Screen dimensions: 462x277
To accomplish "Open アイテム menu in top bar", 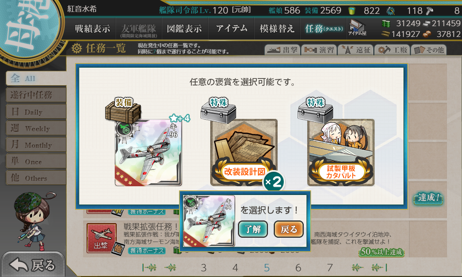I will [231, 28].
